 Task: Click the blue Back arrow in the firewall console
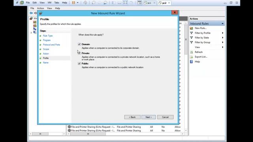(x=31, y=13)
